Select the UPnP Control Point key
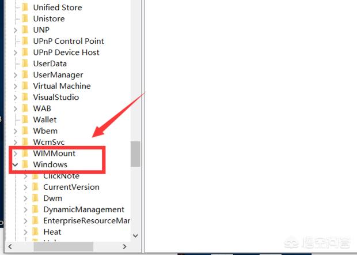 pyautogui.click(x=69, y=41)
